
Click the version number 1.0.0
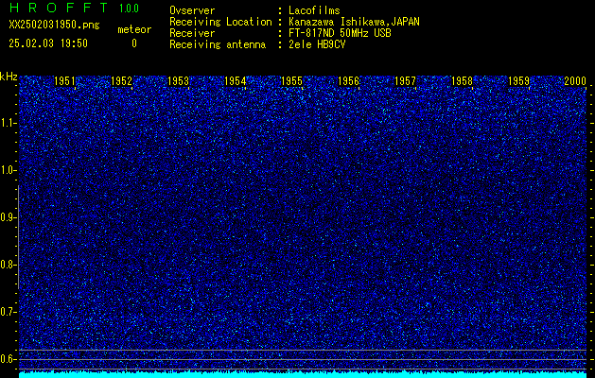129,9
